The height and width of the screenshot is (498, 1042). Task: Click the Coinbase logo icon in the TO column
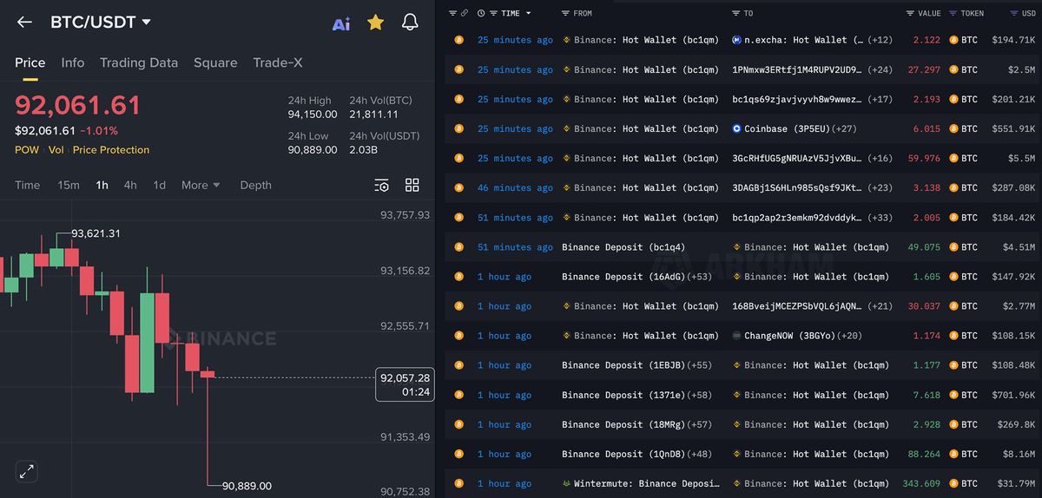click(737, 128)
